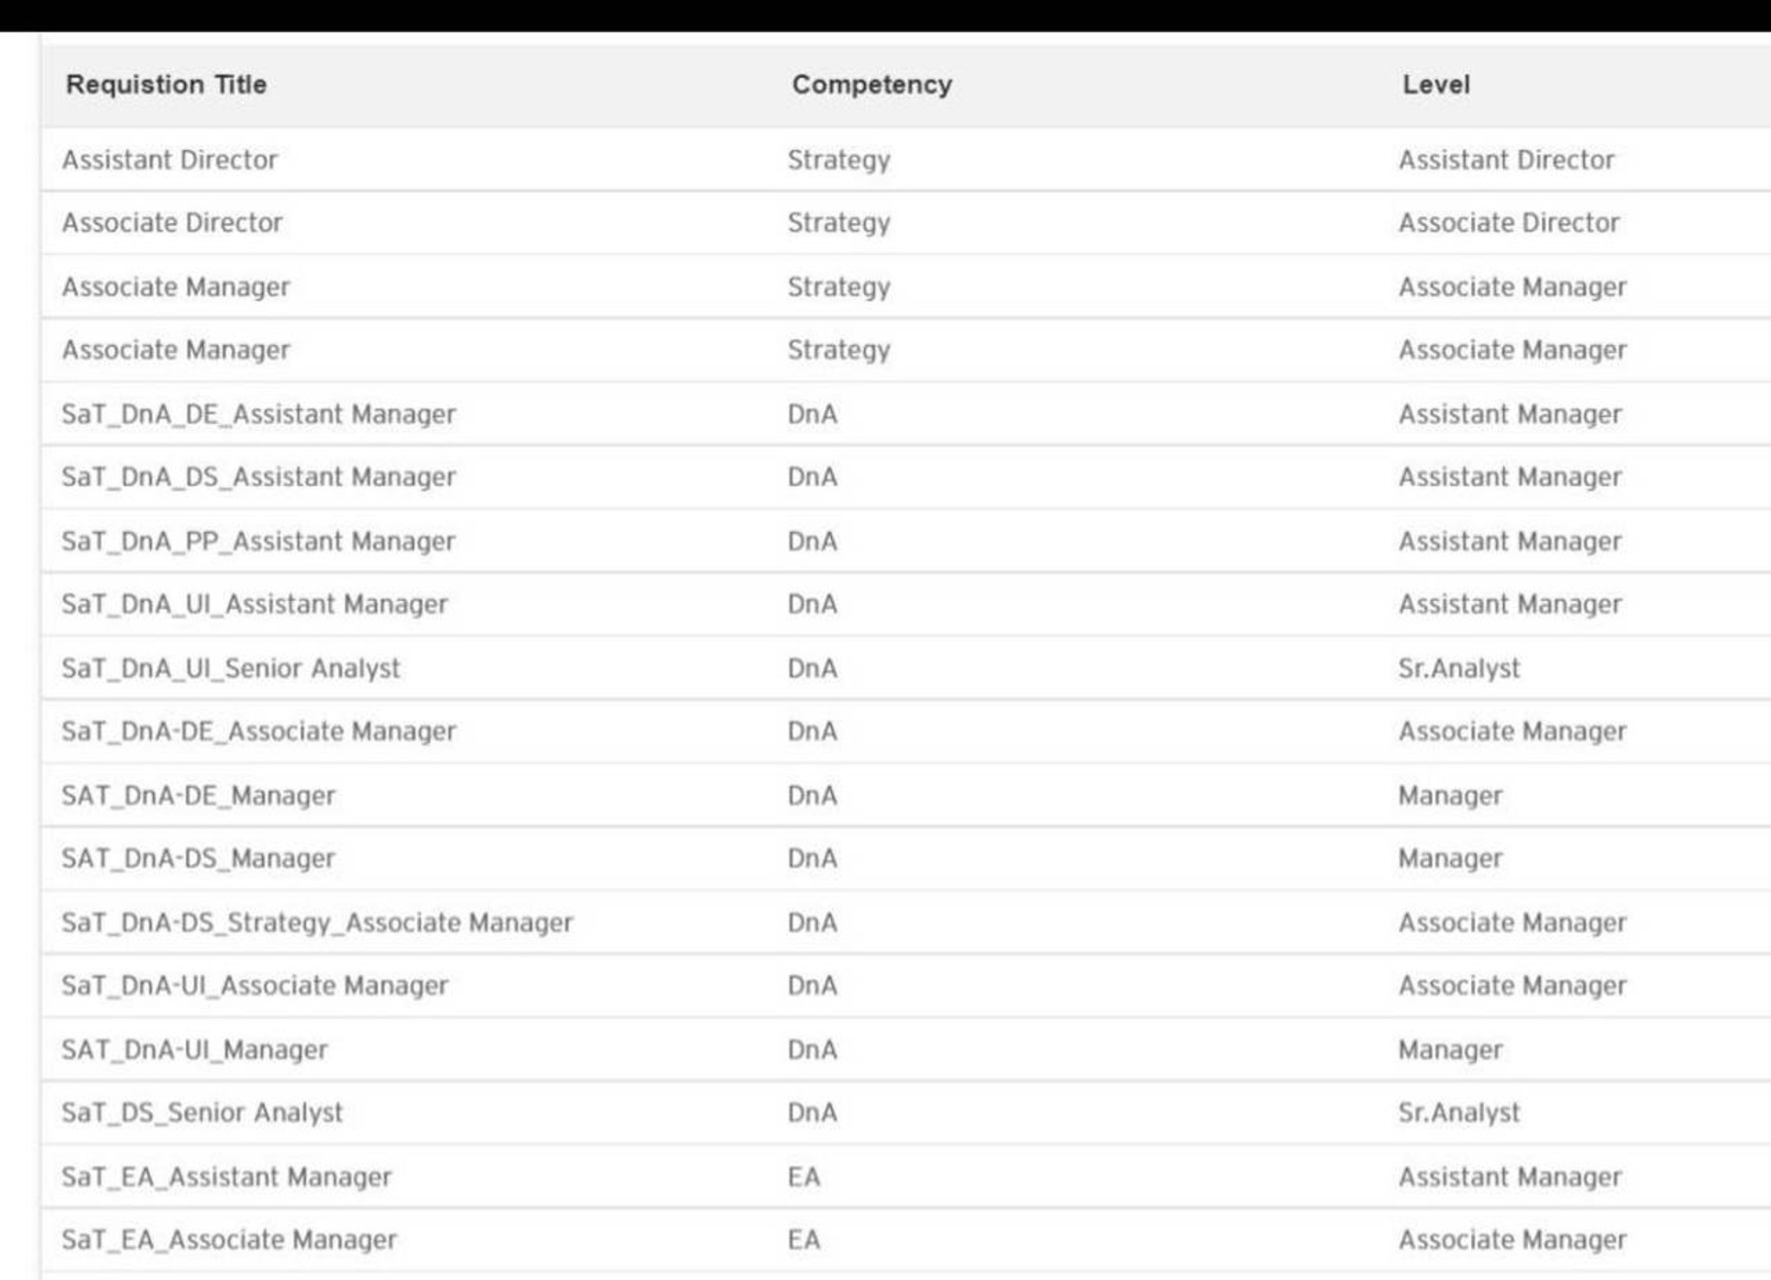Open SaT_DnA_PP_Assistant Manager requisition
1771x1280 pixels.
[x=259, y=541]
